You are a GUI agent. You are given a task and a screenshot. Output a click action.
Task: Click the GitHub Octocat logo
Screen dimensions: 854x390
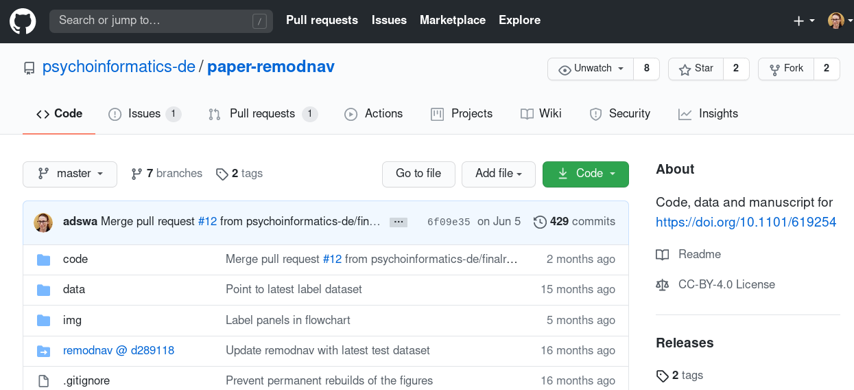tap(22, 21)
